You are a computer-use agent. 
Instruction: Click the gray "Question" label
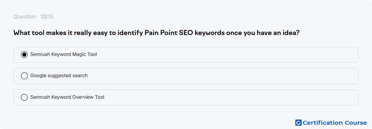point(25,17)
